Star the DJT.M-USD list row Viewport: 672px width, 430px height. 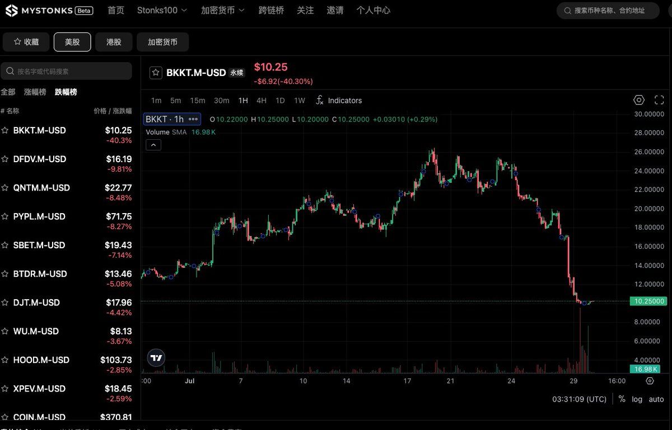coord(5,303)
